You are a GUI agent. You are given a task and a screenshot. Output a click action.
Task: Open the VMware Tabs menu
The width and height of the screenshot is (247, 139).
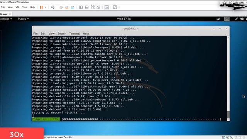point(24,7)
